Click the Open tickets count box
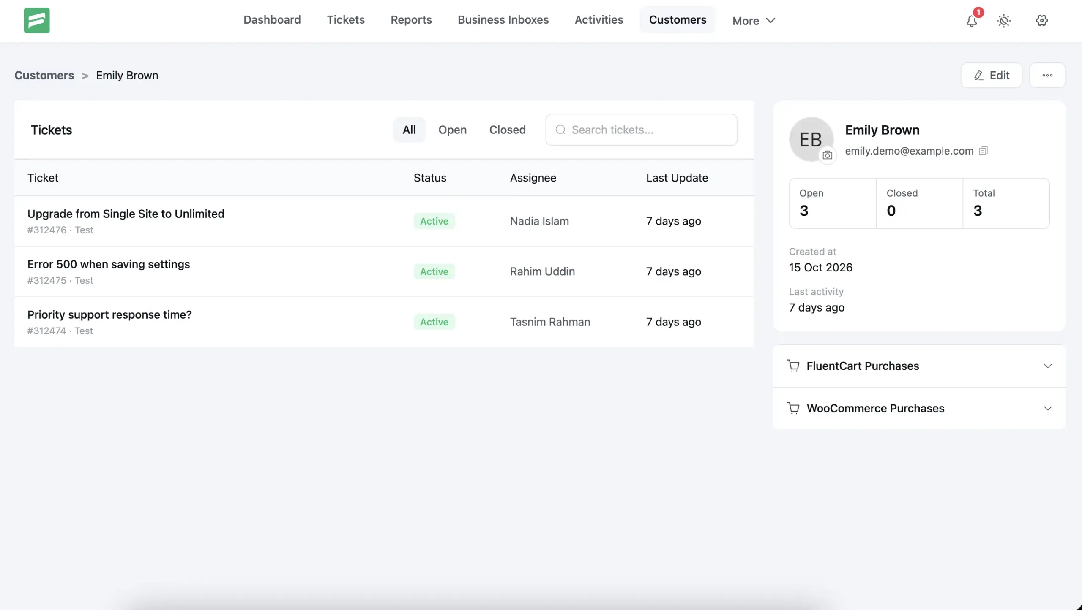 pos(833,203)
